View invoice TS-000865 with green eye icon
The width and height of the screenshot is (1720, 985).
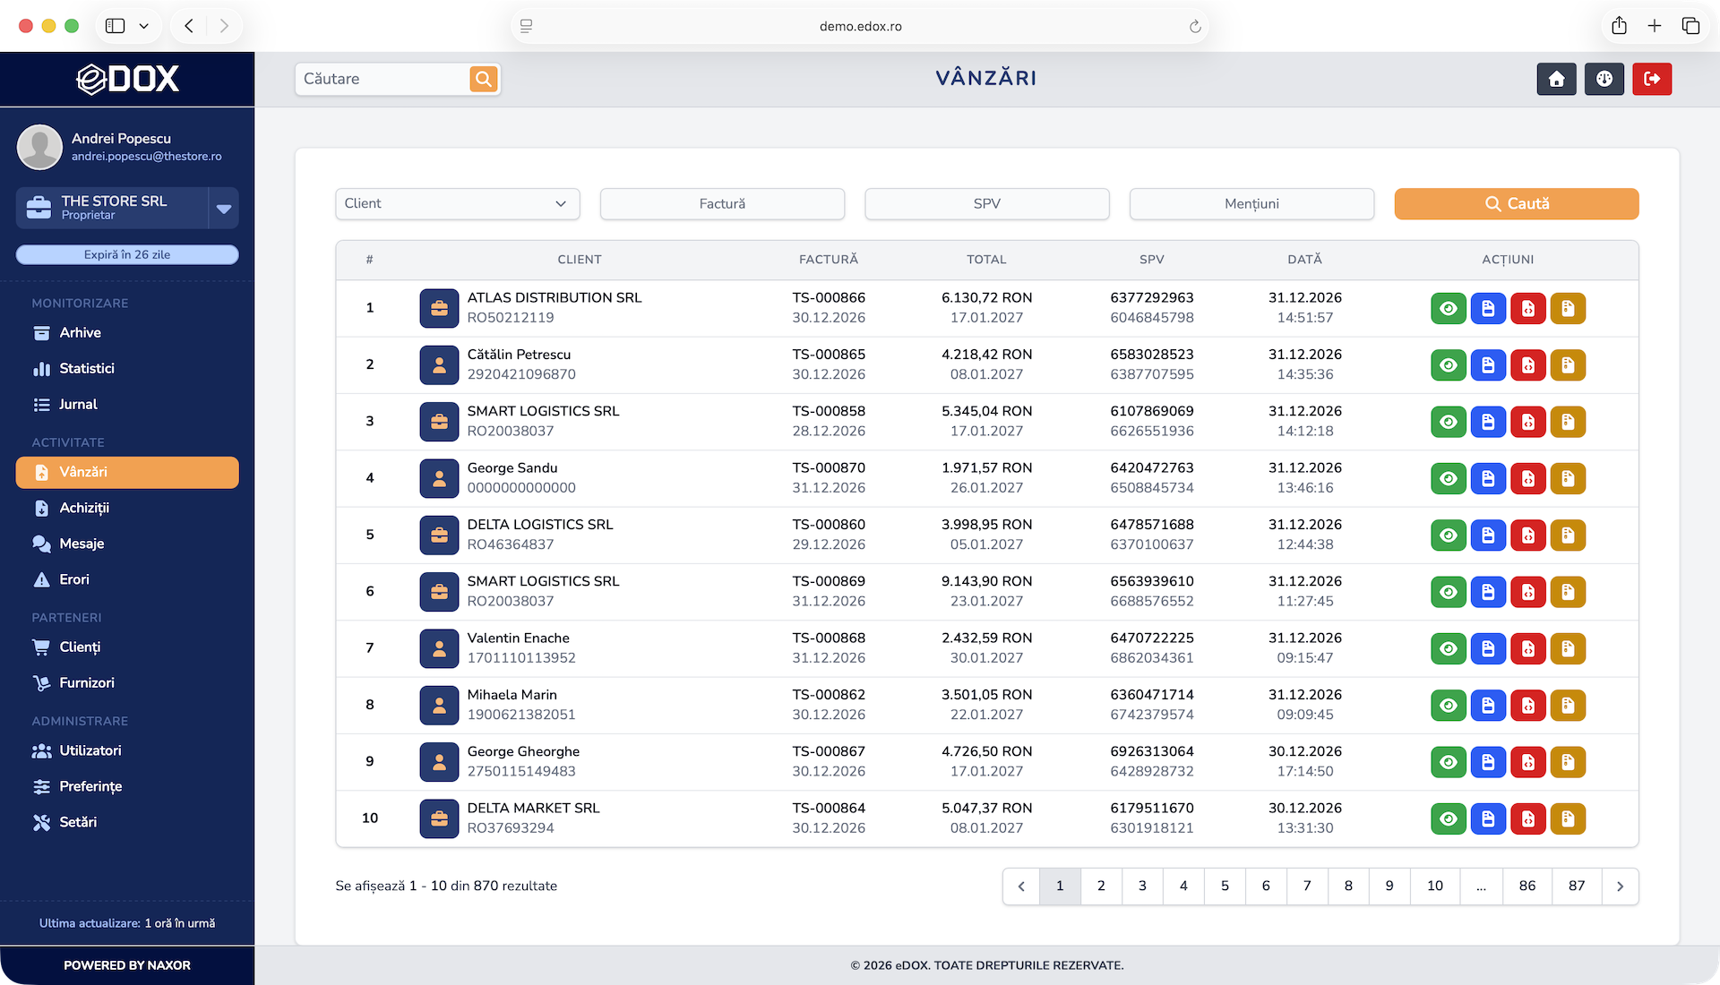point(1448,365)
